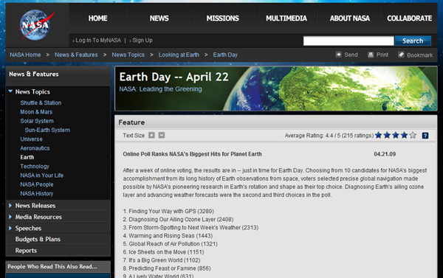Open NASA in Your Life topic
The width and height of the screenshot is (443, 278).
coord(42,176)
